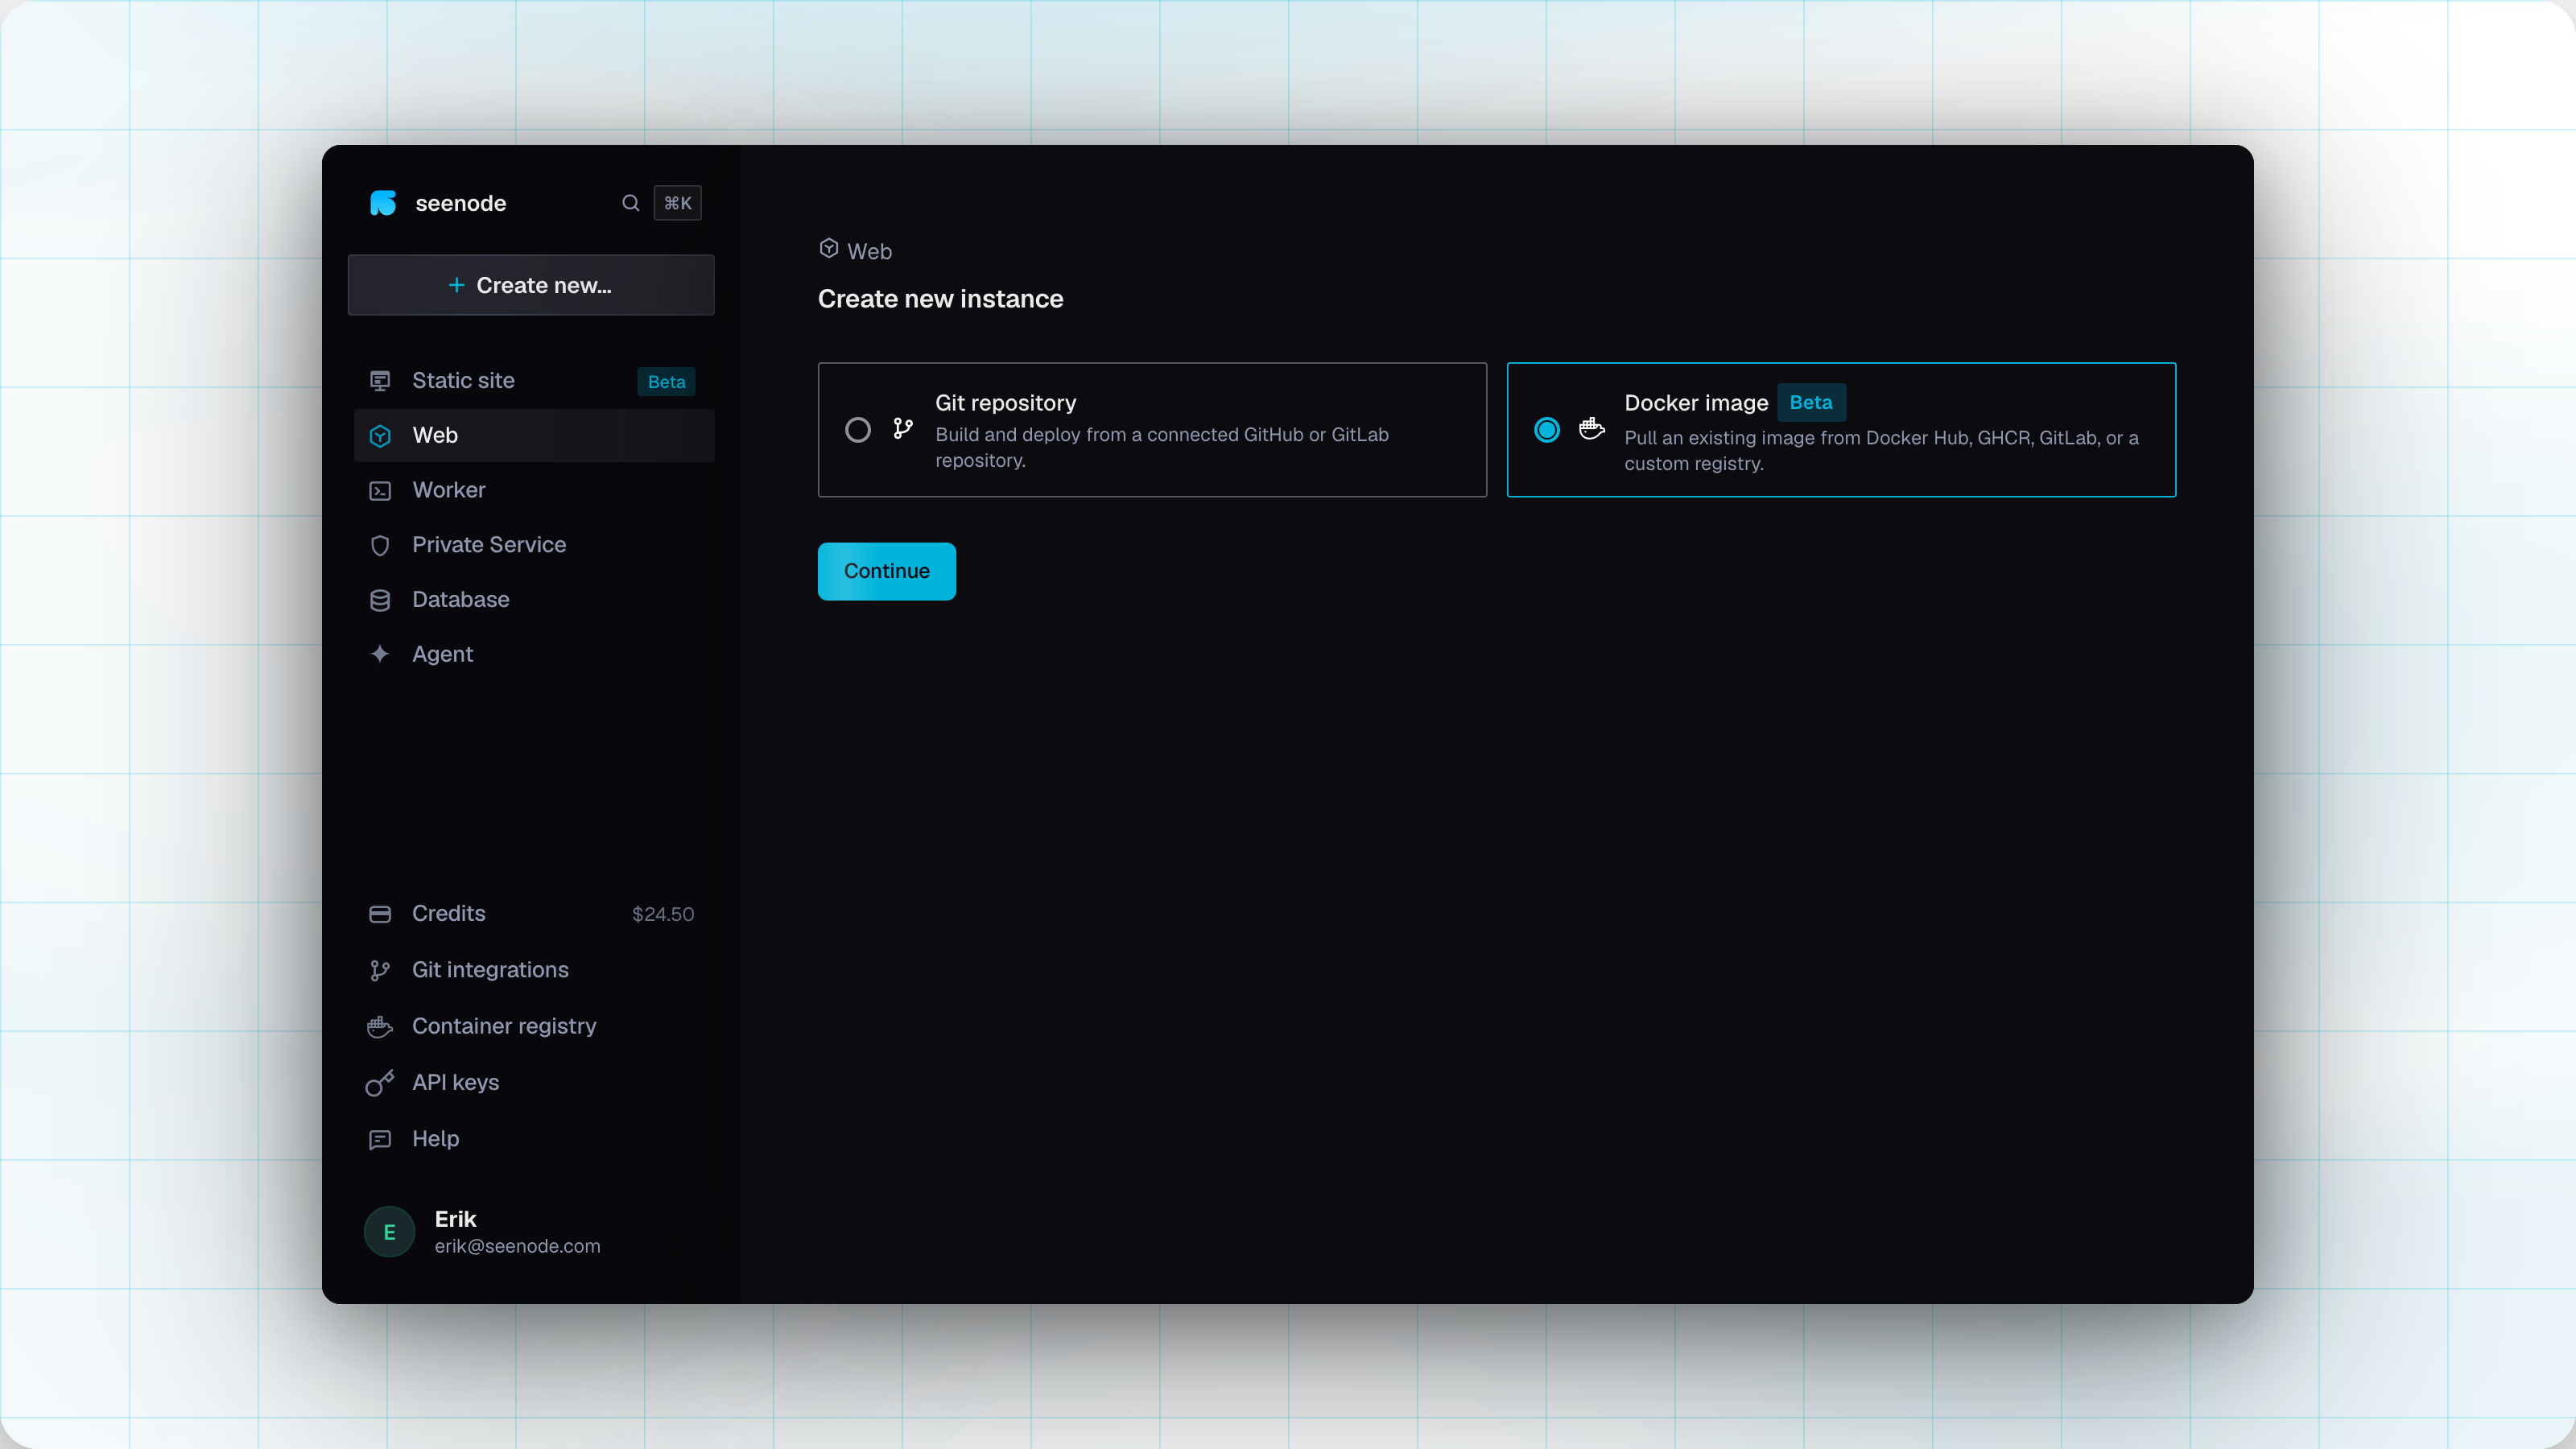Click the Continue button
The width and height of the screenshot is (2576, 1449).
click(887, 571)
